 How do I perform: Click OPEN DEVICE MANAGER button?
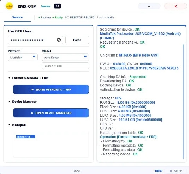(51, 113)
